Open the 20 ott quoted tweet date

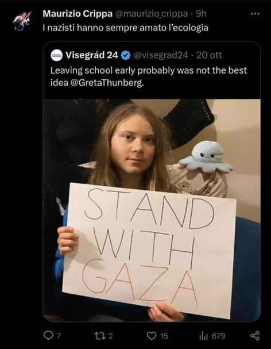(x=209, y=55)
